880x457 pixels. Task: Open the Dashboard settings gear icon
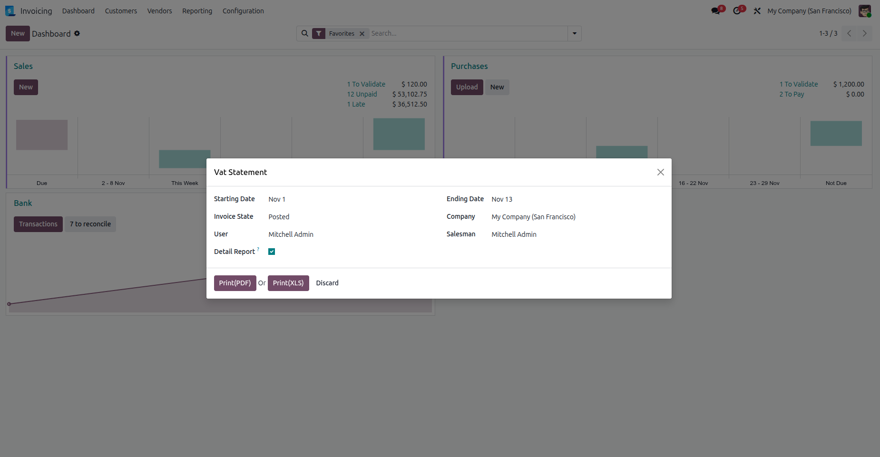[77, 33]
